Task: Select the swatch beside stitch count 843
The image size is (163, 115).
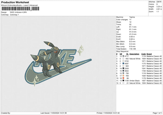Action: (123, 66)
